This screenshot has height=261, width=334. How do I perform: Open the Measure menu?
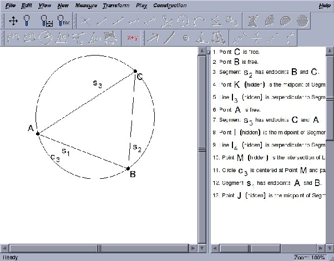85,6
